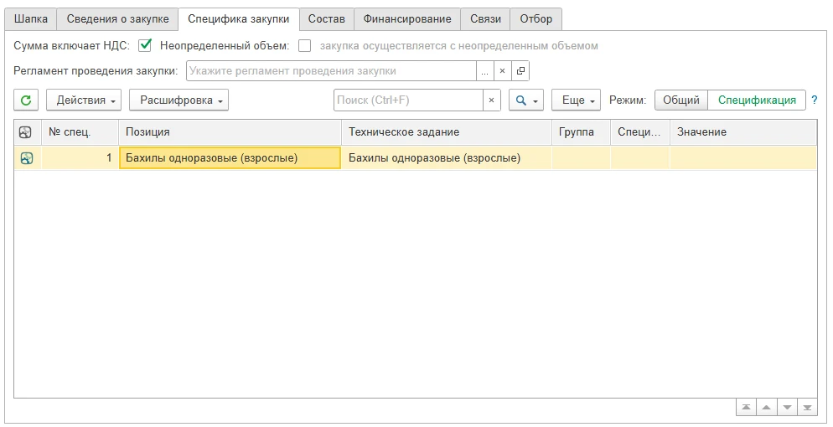
Task: Click the Специ... column header
Action: coord(640,132)
